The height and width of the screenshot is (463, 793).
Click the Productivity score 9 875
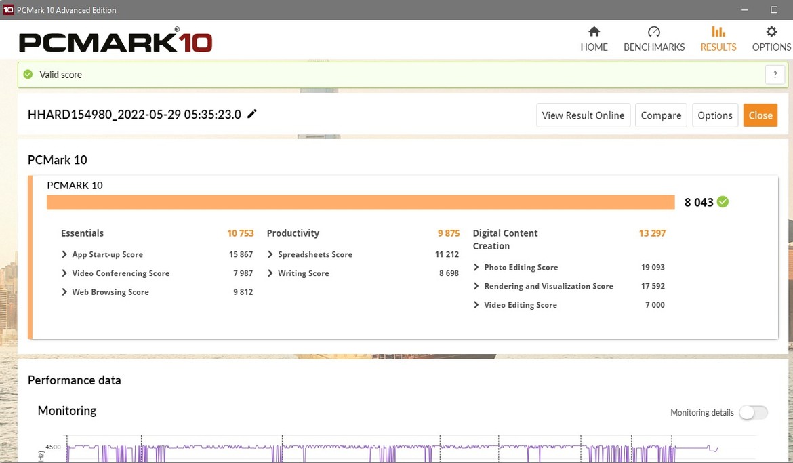[449, 233]
